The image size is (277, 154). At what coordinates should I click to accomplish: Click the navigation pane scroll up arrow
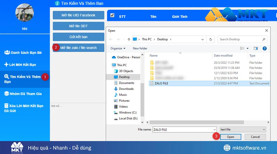pos(143,55)
